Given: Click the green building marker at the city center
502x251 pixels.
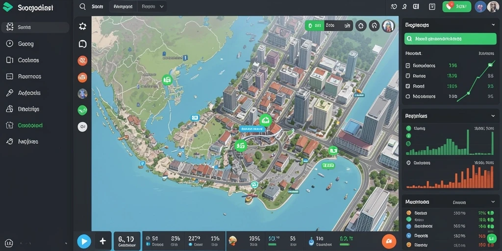Looking at the screenshot, I should [x=265, y=120].
